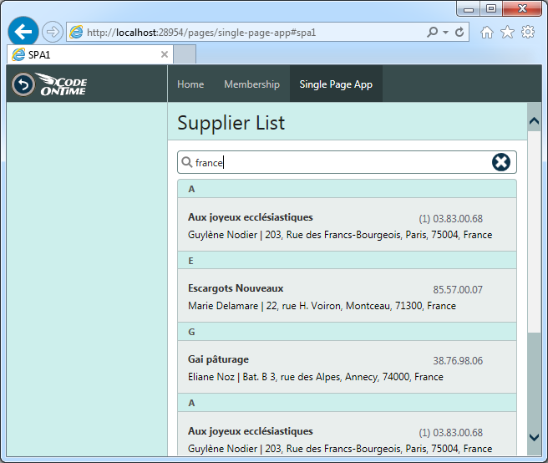
Task: Select the Single Page App menu item
Action: click(336, 84)
